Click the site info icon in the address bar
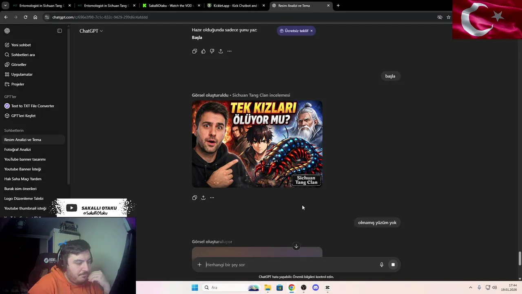Screen dimensions: 522x294 click(x=47, y=17)
